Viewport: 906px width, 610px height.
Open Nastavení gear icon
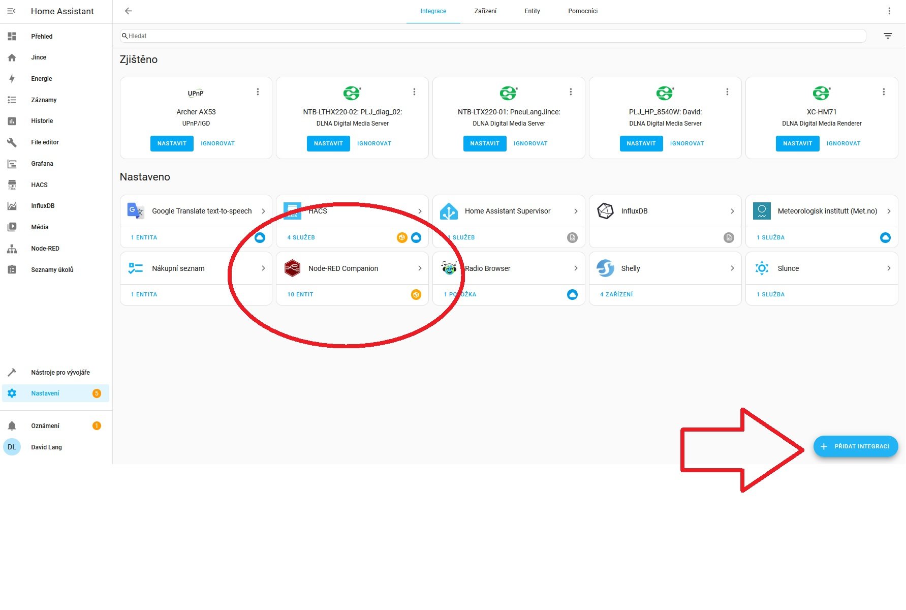tap(12, 393)
